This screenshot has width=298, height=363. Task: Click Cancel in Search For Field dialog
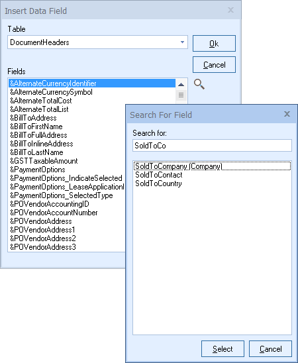pyautogui.click(x=270, y=348)
